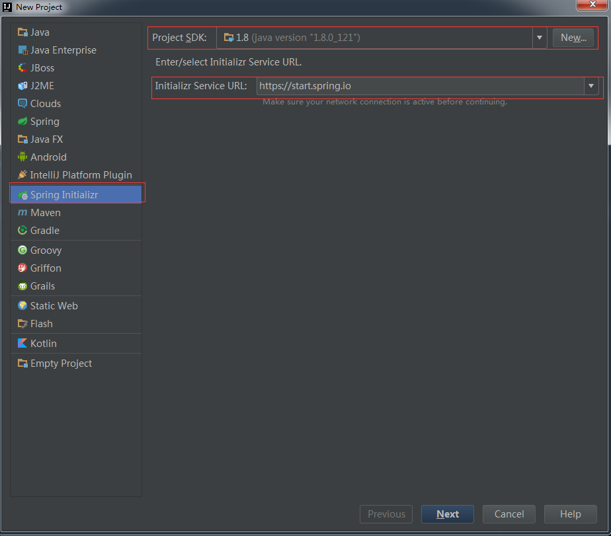Click the Java FX folder icon
This screenshot has height=536, width=611.
(x=22, y=139)
